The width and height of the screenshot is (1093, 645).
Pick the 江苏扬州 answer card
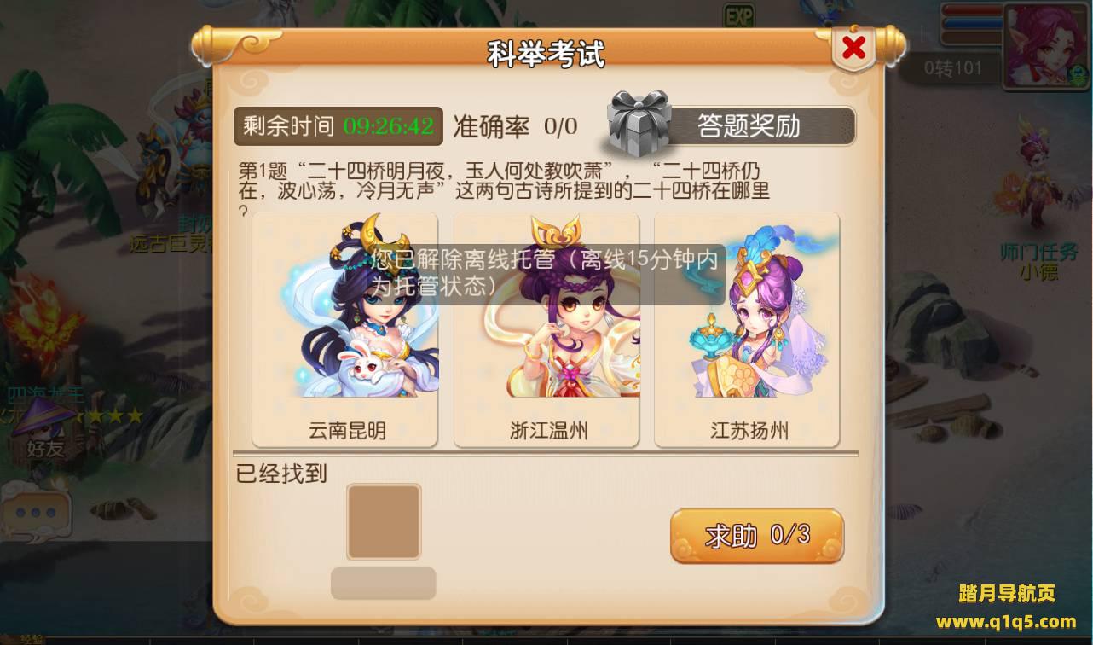pos(747,329)
